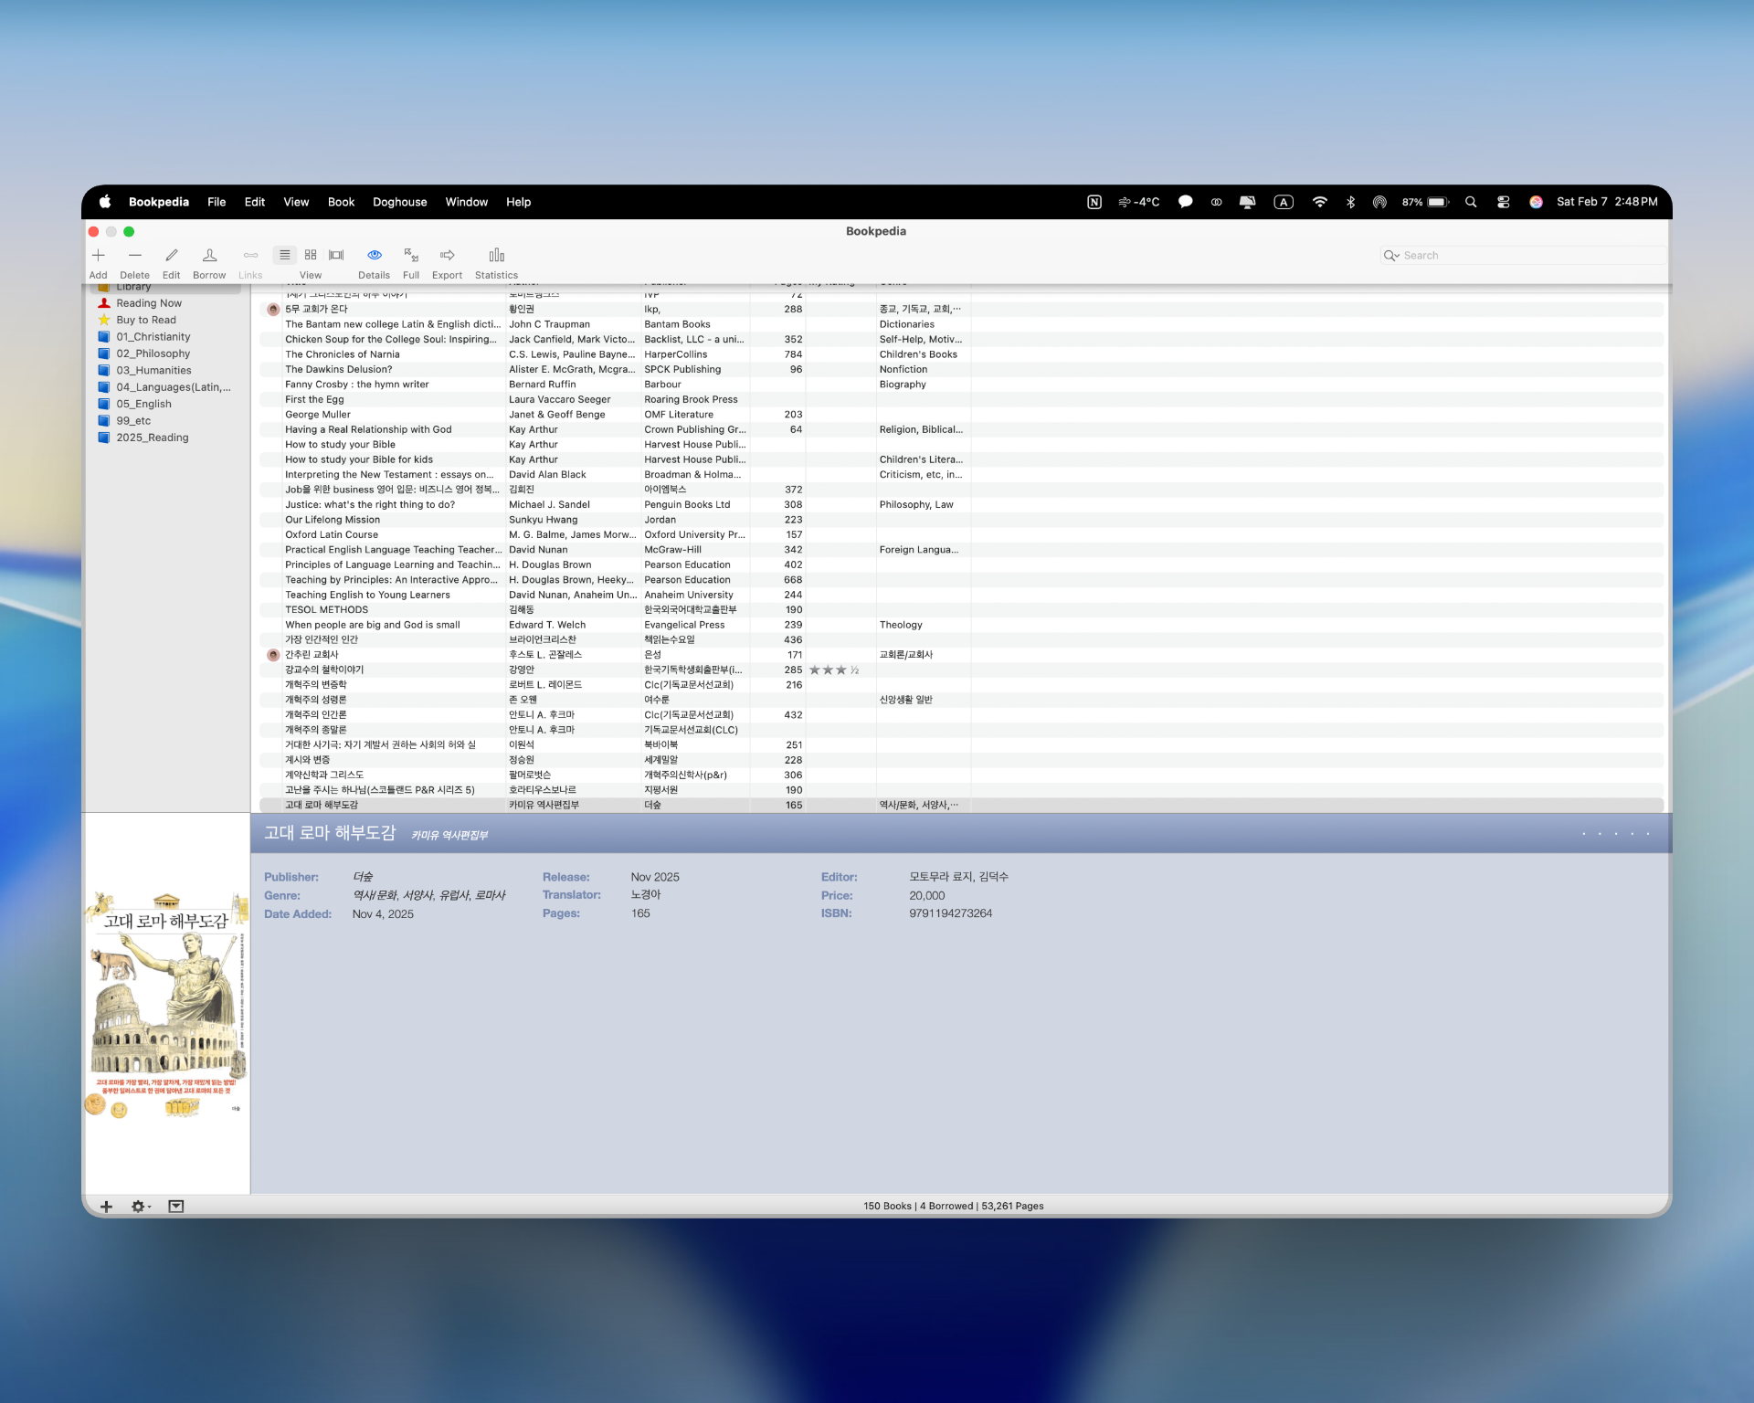Open the Doghouse menu
Image resolution: width=1754 pixels, height=1403 pixels.
(x=399, y=202)
